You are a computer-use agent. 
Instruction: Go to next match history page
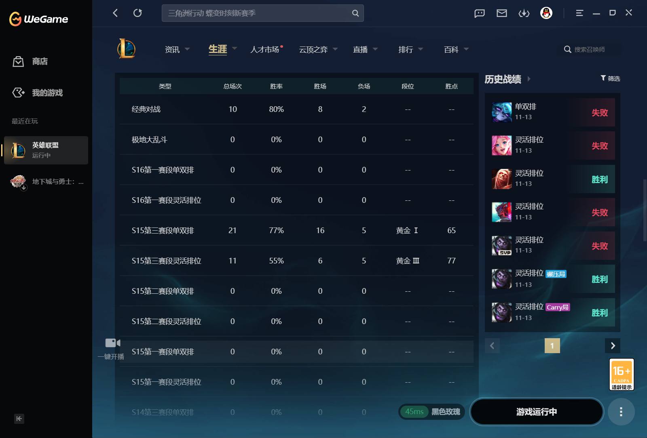(613, 345)
